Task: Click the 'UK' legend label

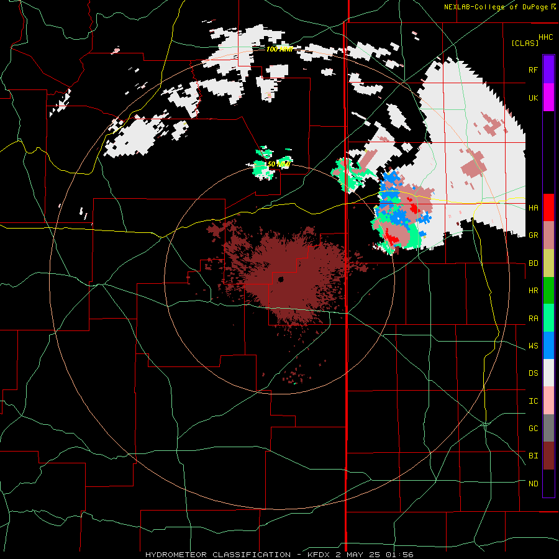Action: (x=533, y=98)
